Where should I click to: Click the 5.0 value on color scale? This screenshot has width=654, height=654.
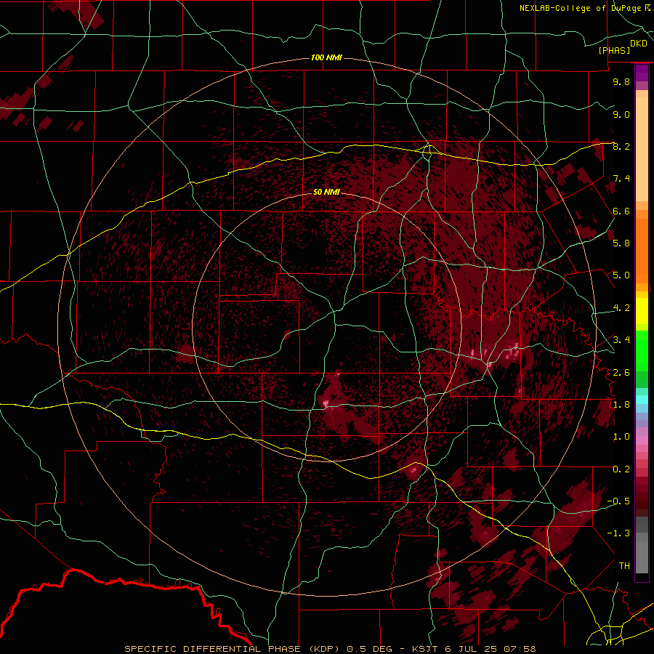point(621,275)
